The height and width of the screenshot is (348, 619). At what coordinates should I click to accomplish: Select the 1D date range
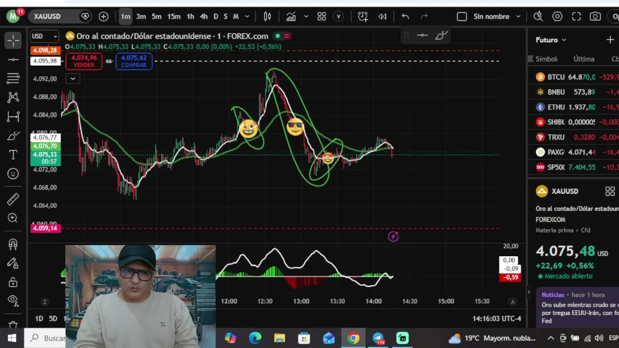pyautogui.click(x=39, y=319)
